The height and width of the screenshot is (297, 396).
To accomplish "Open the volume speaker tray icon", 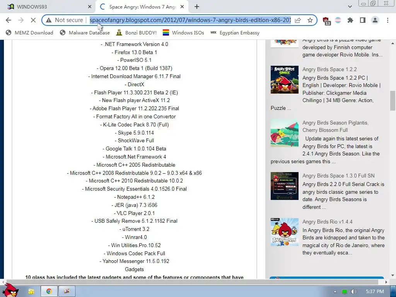I will pyautogui.click(x=353, y=292).
